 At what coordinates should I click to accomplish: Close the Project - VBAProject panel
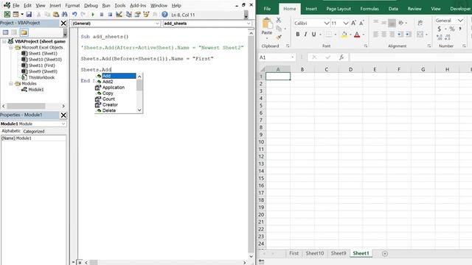point(63,23)
